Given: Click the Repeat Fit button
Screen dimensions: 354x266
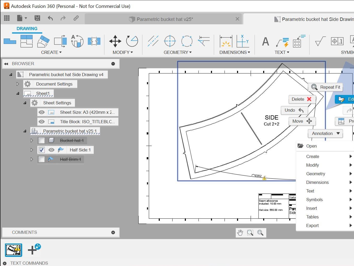Looking at the screenshot, I should point(325,87).
